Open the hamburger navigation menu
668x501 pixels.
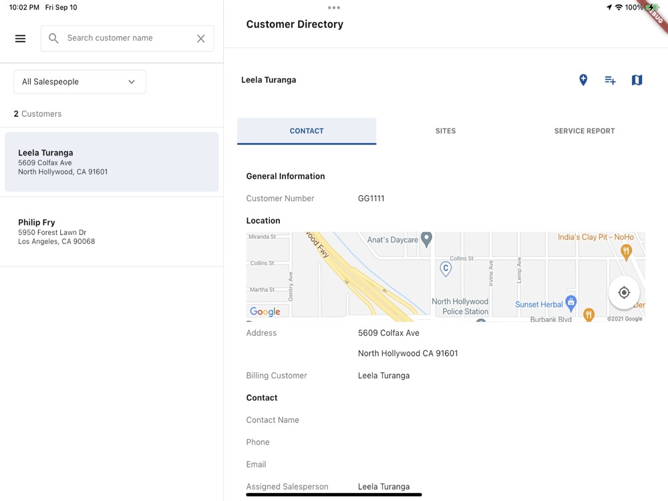click(x=20, y=39)
